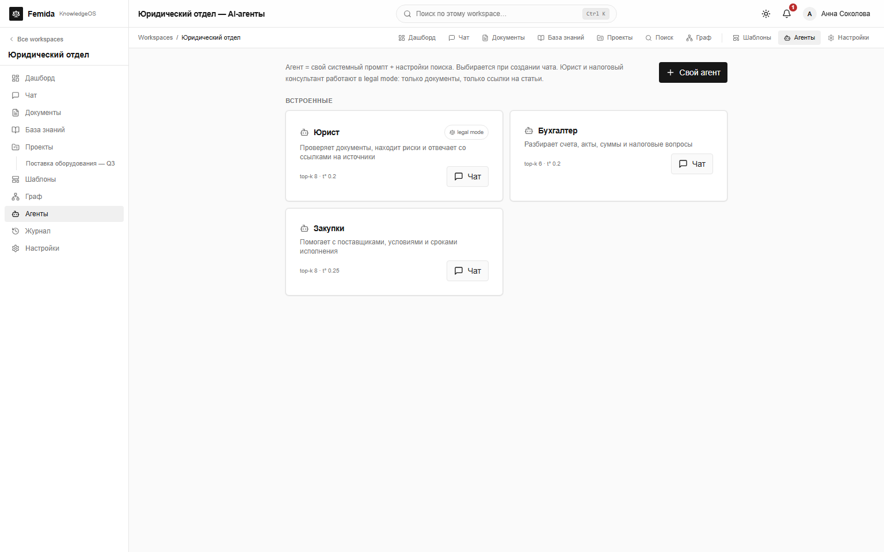Click the top-k 8 · t° 0.25 text

319,271
